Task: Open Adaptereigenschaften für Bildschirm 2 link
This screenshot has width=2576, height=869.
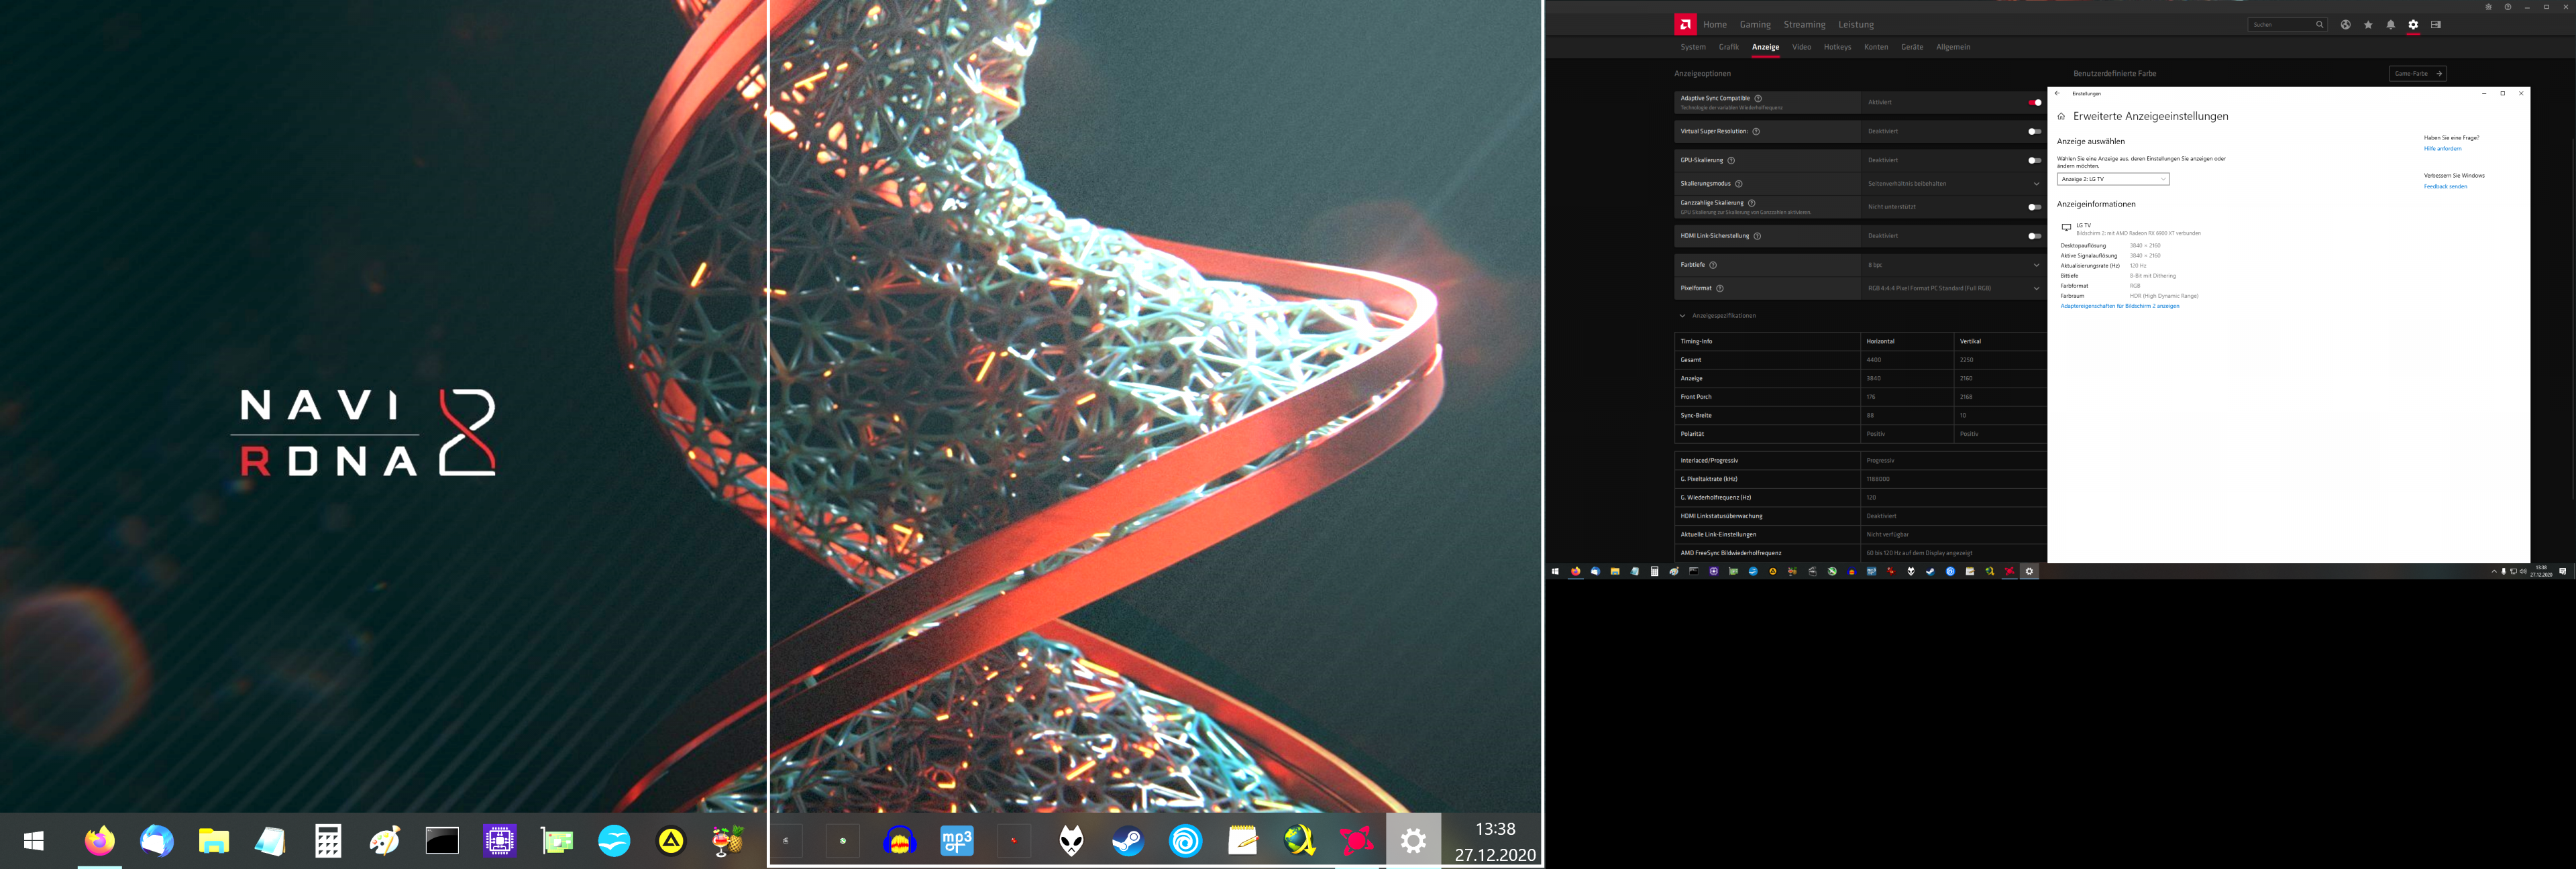Action: coord(2119,306)
